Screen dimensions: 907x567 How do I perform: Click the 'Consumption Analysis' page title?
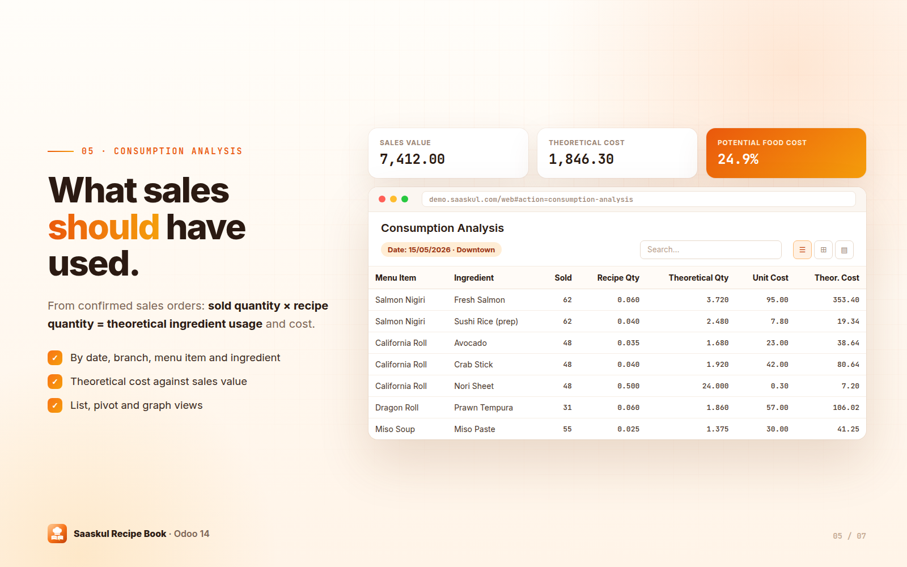pyautogui.click(x=442, y=228)
